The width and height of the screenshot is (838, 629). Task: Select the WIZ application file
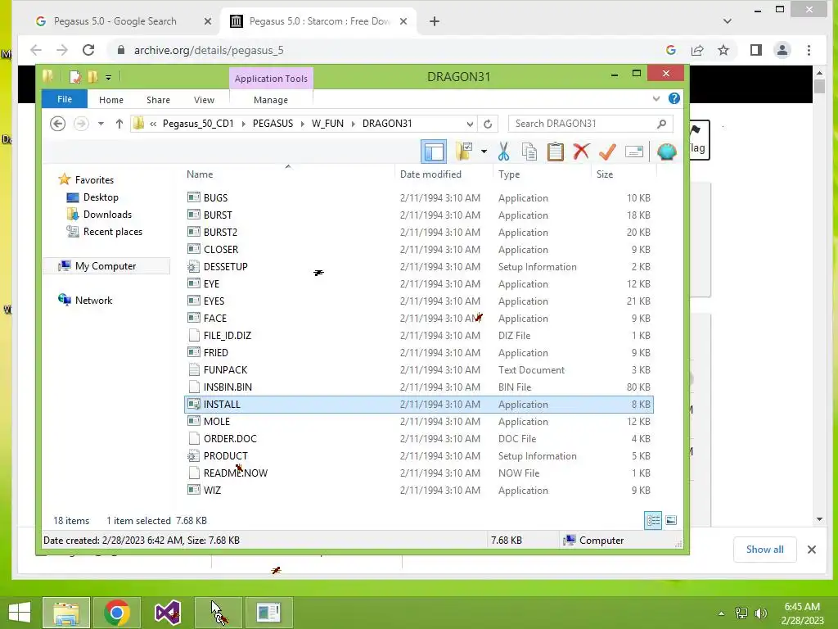pos(418,490)
